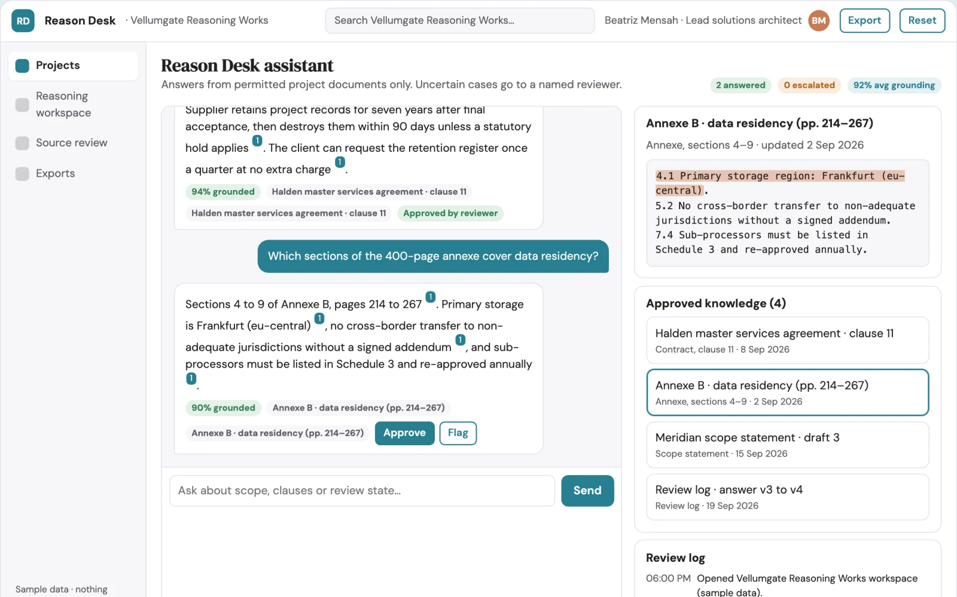The width and height of the screenshot is (957, 597).
Task: Open citation marker after 'no extra charge'
Action: pos(340,162)
